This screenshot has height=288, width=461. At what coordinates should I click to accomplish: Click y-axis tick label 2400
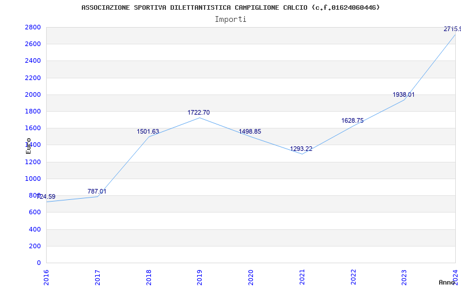tap(33, 61)
